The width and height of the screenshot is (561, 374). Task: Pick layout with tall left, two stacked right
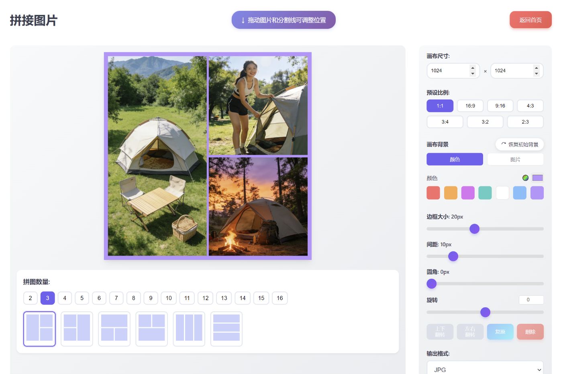pos(39,328)
